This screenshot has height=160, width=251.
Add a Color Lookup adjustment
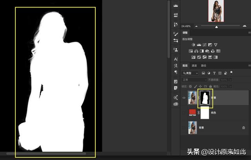click(x=218, y=51)
